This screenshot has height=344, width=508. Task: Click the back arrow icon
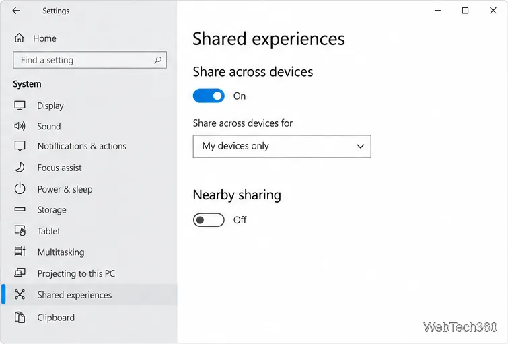16,11
